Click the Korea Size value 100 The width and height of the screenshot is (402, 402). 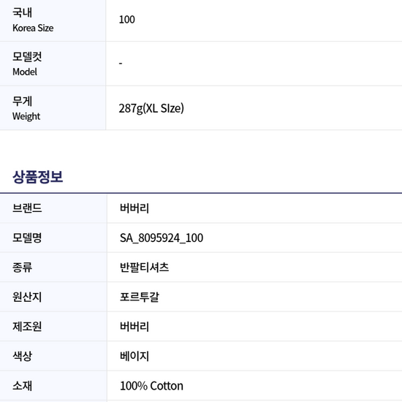click(127, 20)
